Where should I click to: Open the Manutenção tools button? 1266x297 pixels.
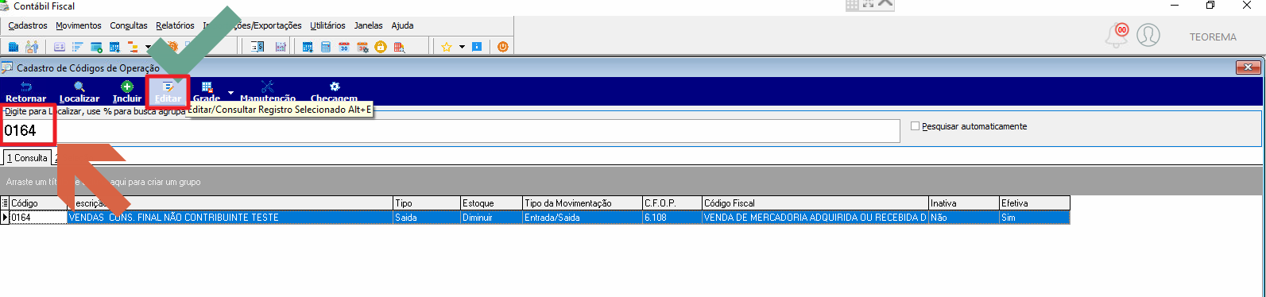[268, 92]
